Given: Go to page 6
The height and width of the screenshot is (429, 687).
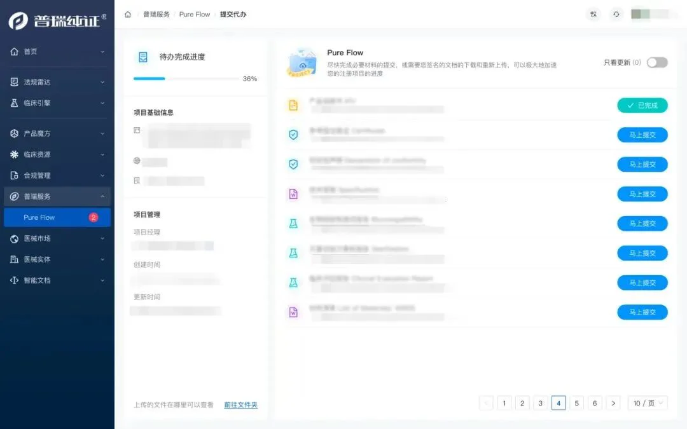Looking at the screenshot, I should 595,403.
